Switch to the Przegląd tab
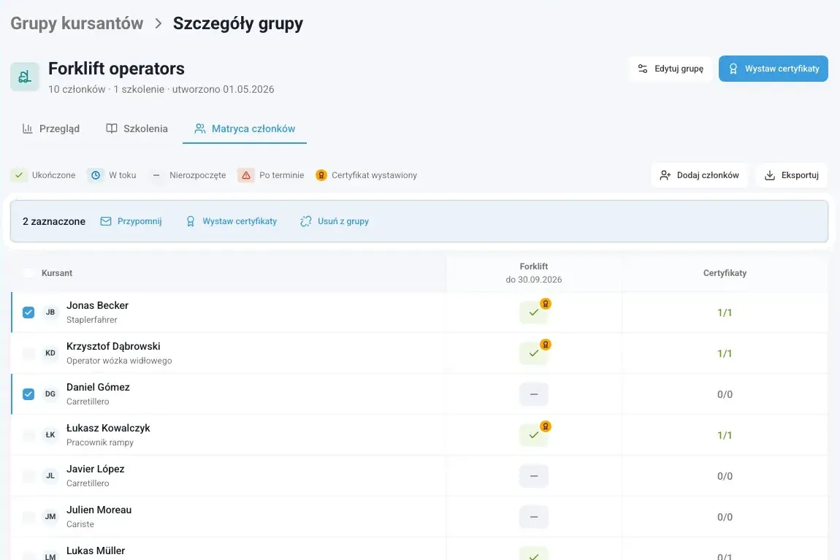840x560 pixels. click(x=51, y=129)
